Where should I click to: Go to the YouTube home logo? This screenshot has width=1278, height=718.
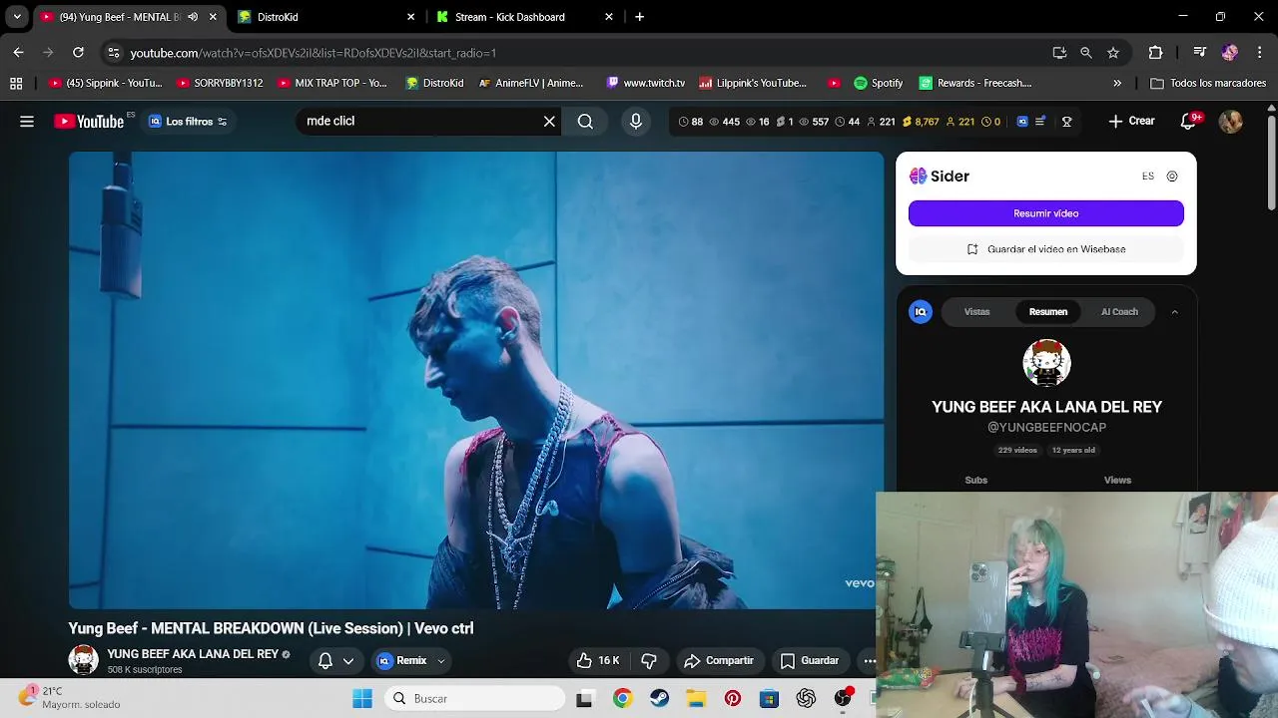pos(90,122)
